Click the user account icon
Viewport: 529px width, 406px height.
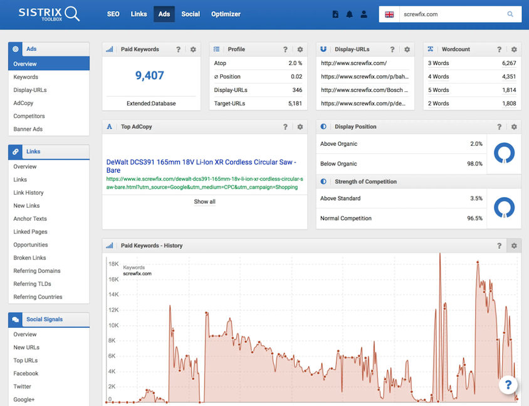(x=364, y=14)
